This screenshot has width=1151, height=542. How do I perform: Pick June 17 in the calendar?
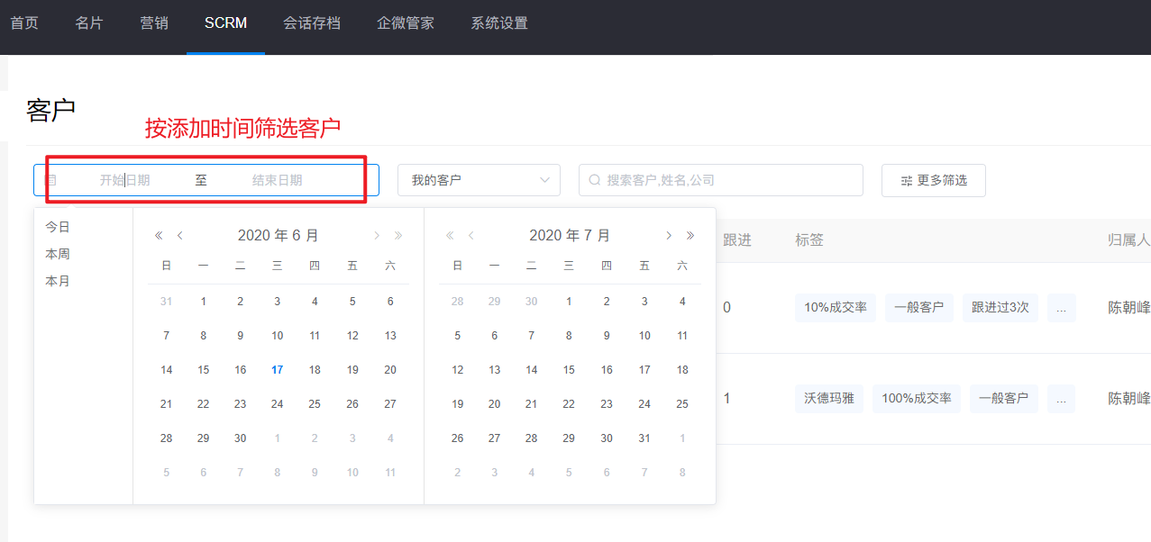[x=278, y=370]
